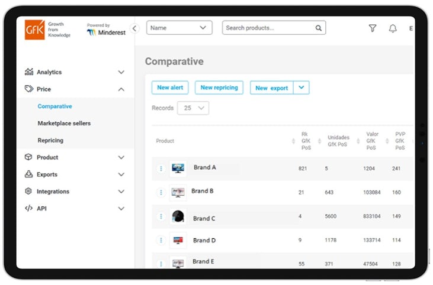
Task: Open the three-dot menu for Brand C
Action: click(x=161, y=217)
